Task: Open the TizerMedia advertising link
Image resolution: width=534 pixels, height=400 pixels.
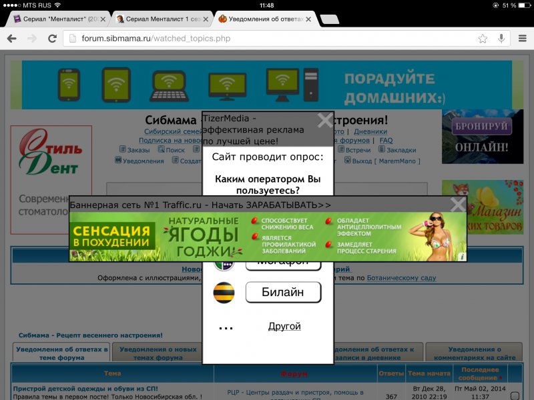Action: click(x=253, y=129)
